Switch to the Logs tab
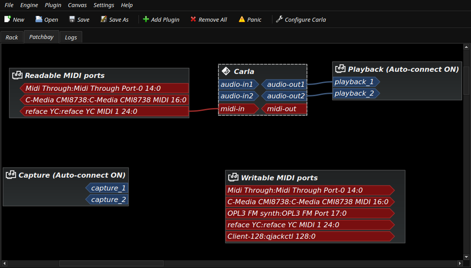This screenshot has height=268, width=471. pos(71,37)
